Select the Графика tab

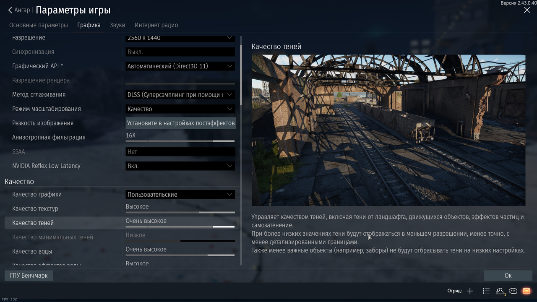coord(89,25)
